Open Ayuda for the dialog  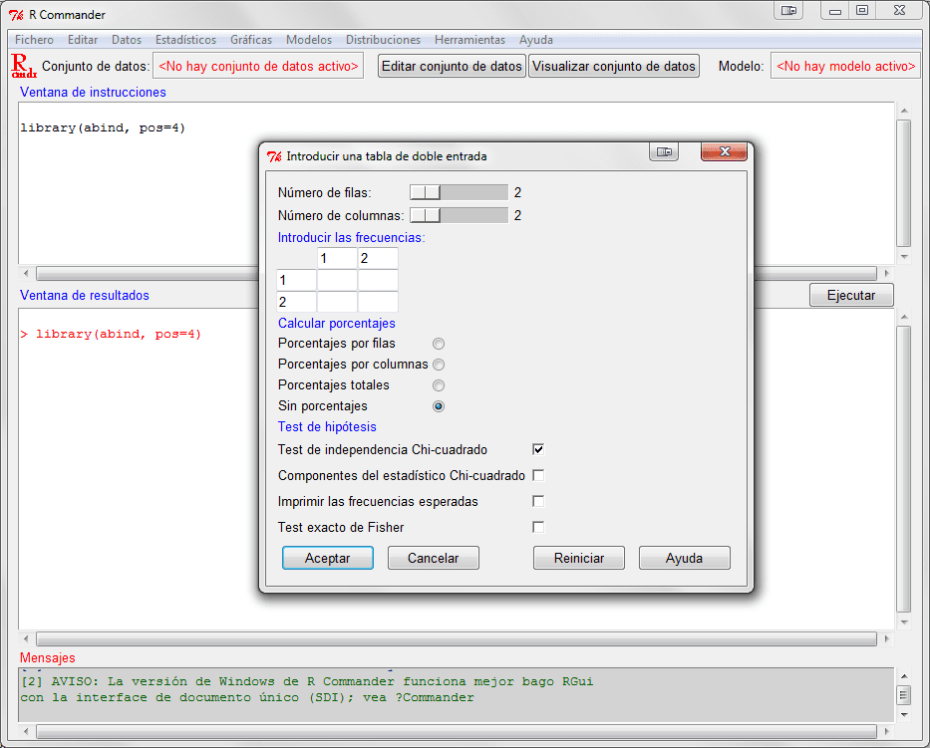point(685,559)
